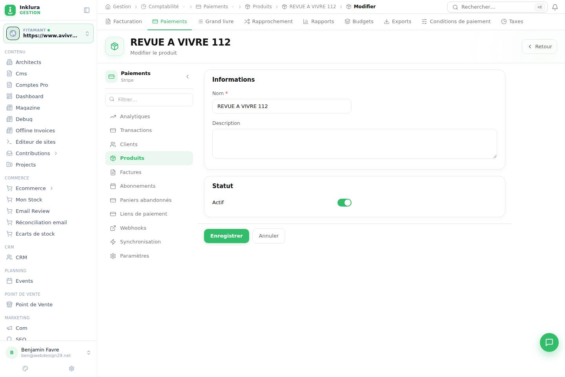
Task: Open the Benjamin Favre user menu
Action: coord(49,352)
